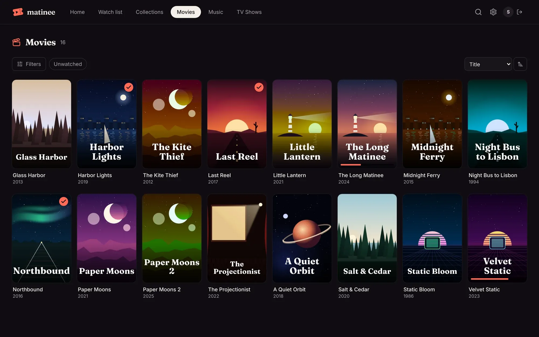Open the Glass Harbor poster
Screen dimensions: 539x337
tap(42, 124)
